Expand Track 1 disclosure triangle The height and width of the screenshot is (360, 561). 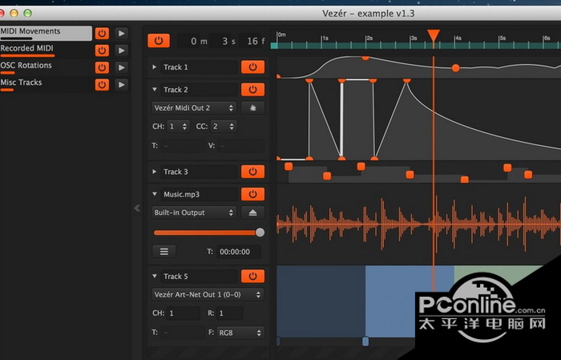154,67
